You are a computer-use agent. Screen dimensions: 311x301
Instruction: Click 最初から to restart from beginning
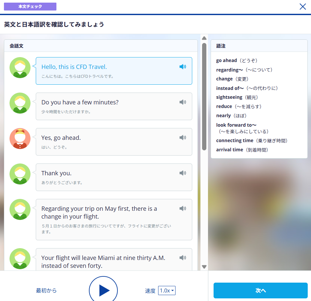[x=46, y=290]
